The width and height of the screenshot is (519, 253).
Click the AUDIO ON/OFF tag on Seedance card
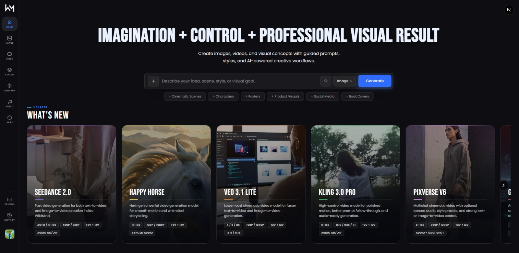(48, 233)
